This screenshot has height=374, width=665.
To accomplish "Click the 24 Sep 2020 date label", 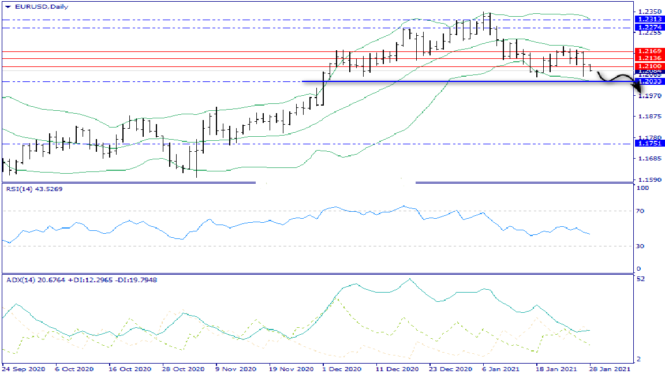I will (x=23, y=368).
